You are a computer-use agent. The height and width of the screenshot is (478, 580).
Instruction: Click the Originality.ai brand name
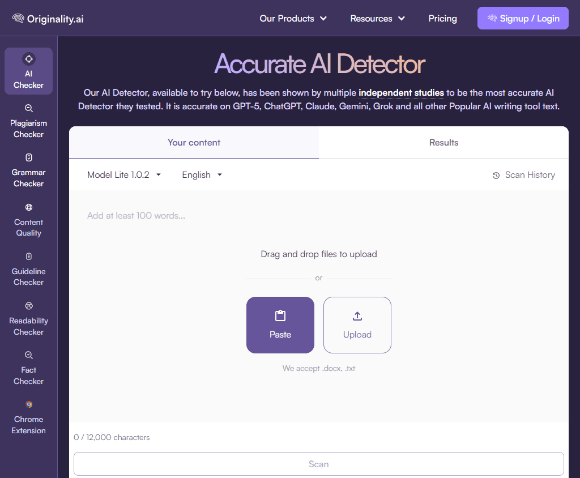pyautogui.click(x=55, y=19)
